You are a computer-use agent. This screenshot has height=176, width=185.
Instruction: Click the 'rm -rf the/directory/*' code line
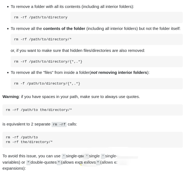29,142
